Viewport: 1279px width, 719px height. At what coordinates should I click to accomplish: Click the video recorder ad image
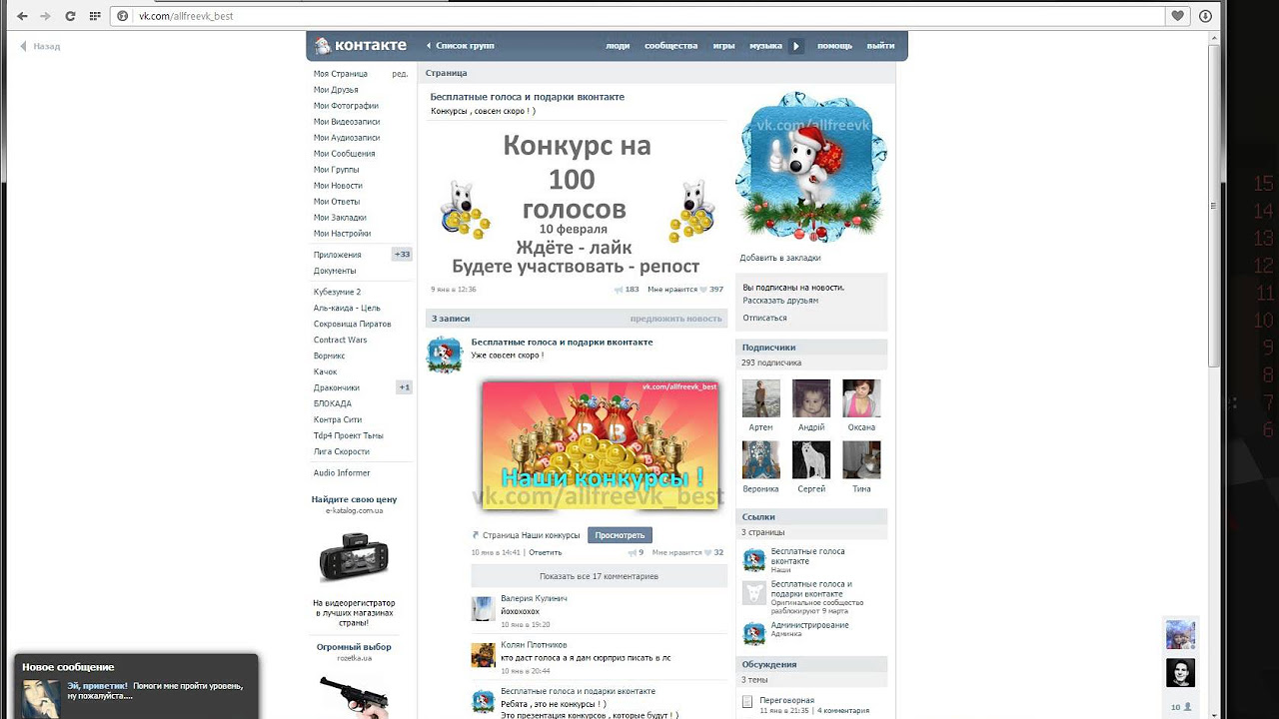pyautogui.click(x=354, y=557)
